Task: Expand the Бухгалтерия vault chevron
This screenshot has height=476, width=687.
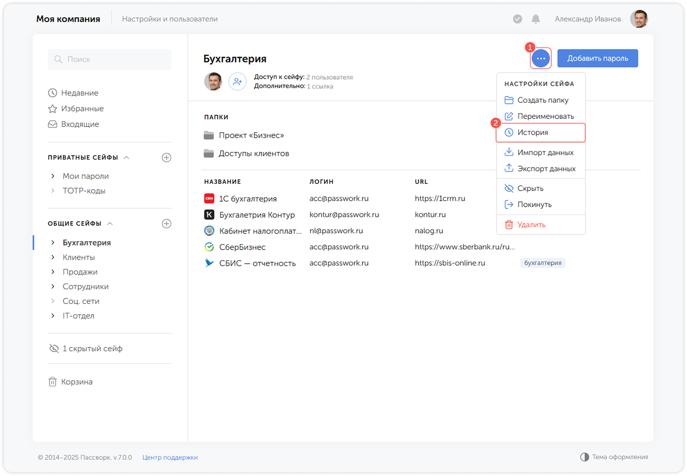Action: 53,243
